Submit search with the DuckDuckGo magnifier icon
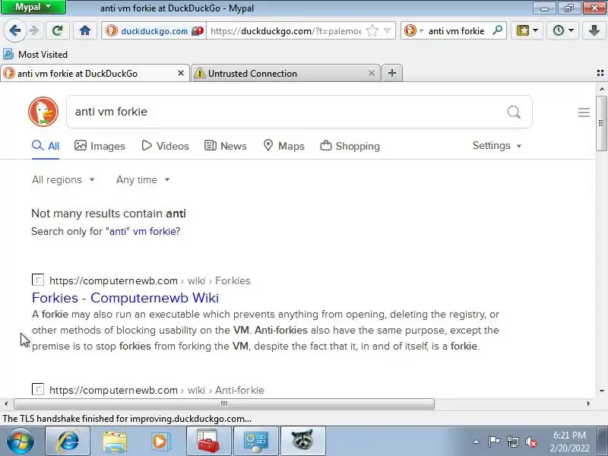The width and height of the screenshot is (608, 456). [x=514, y=112]
